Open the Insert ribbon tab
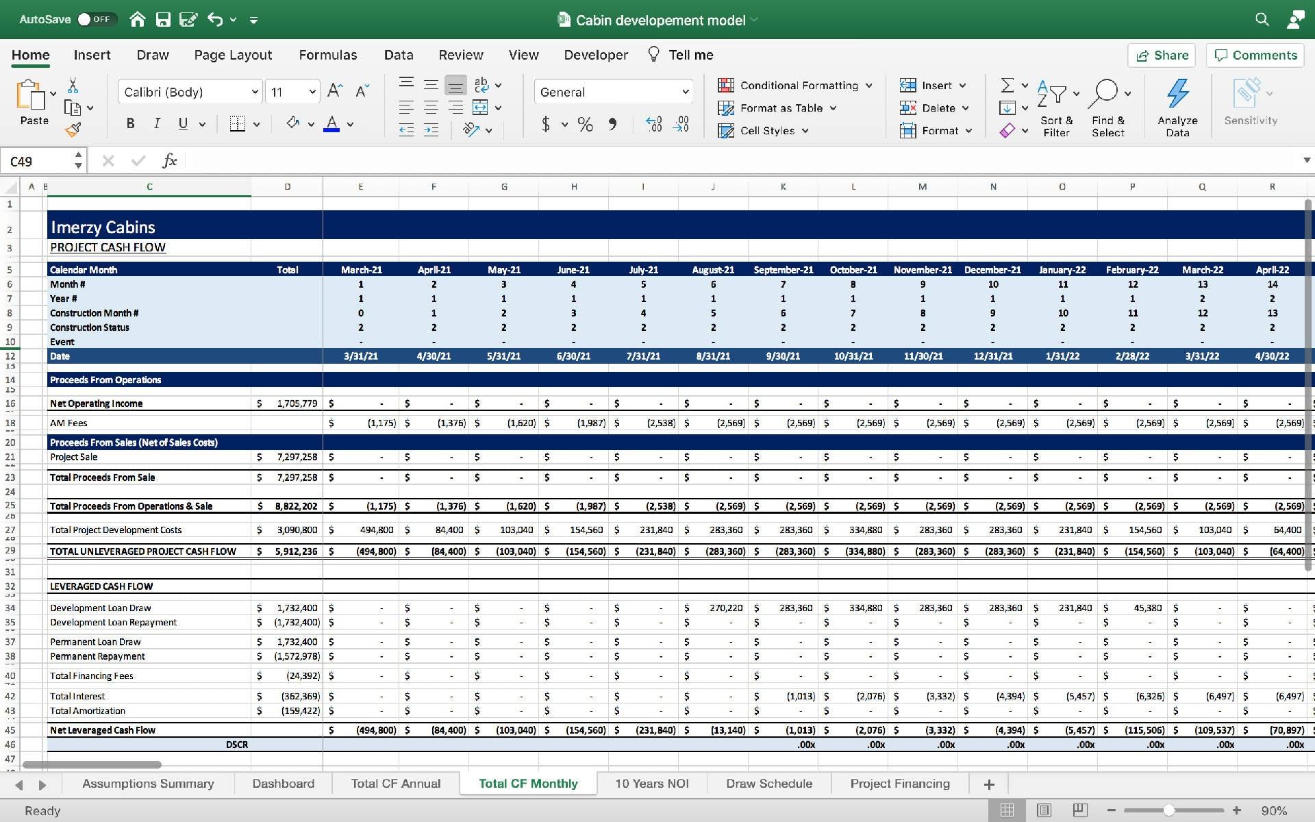Viewport: 1315px width, 822px height. 92,55
